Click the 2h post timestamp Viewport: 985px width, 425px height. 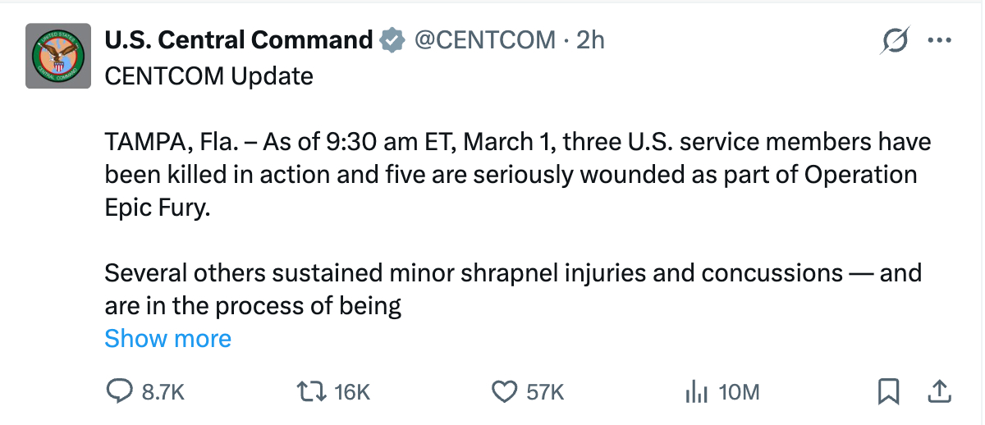click(590, 39)
